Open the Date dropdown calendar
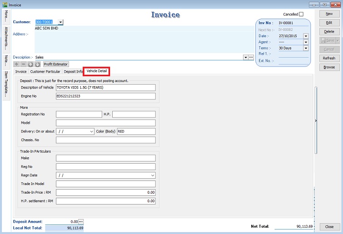 [x=306, y=36]
